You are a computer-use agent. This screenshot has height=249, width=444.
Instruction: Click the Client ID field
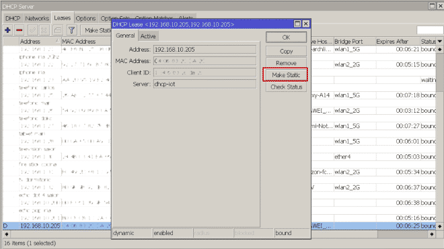point(205,72)
